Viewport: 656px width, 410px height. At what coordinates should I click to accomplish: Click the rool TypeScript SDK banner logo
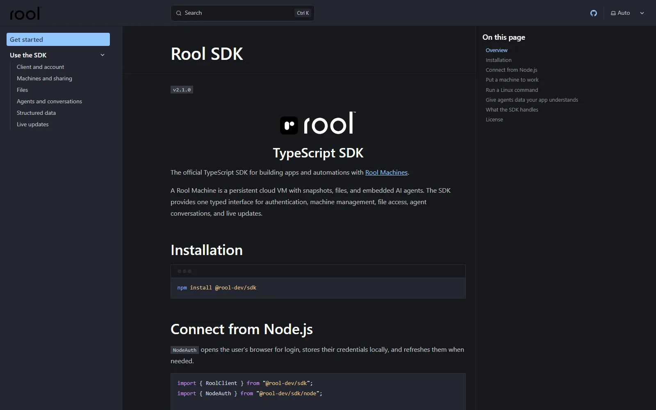coord(318,123)
